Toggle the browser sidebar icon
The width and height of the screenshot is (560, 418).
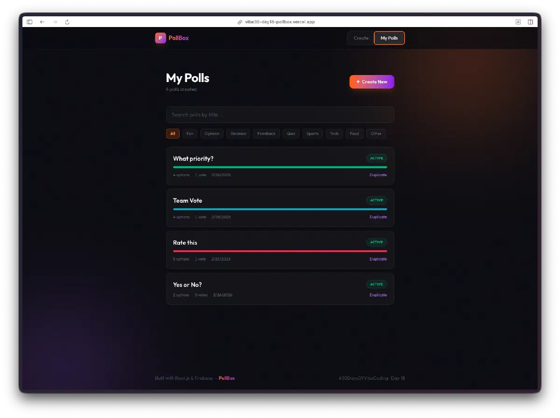(x=29, y=22)
